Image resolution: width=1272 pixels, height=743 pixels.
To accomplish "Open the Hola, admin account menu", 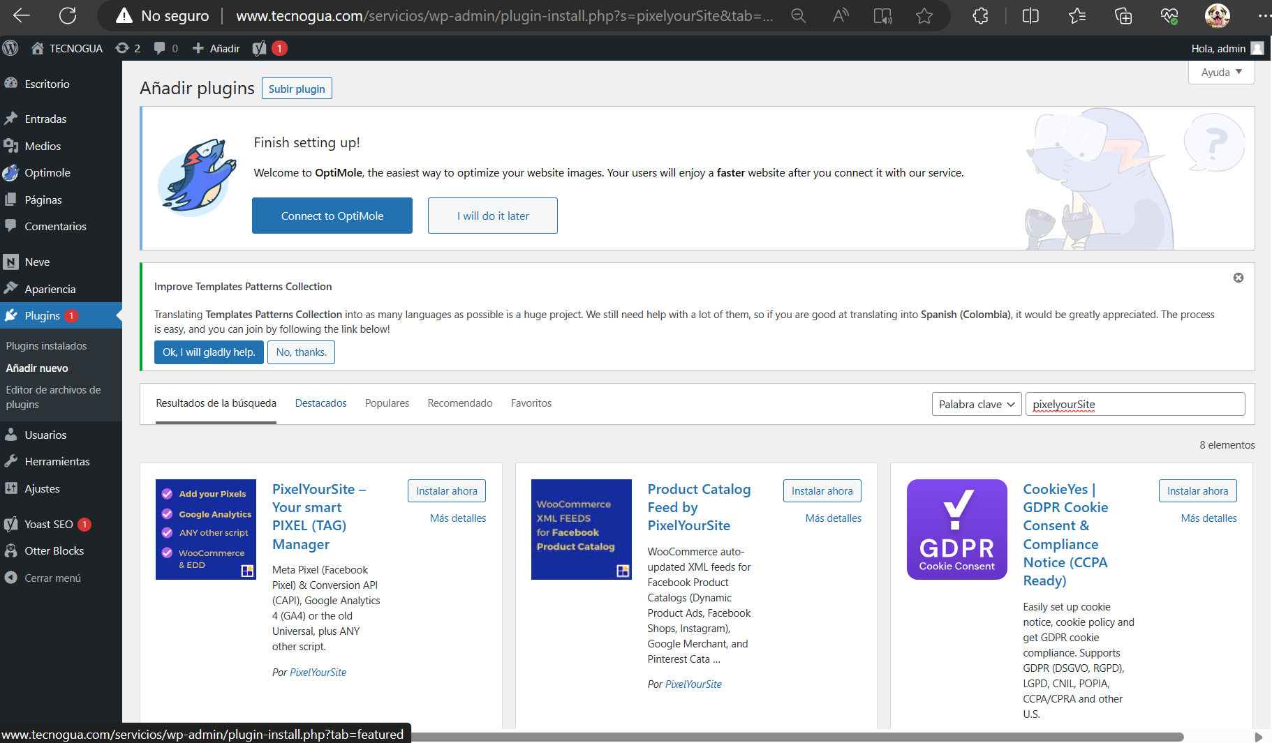I will [1227, 48].
